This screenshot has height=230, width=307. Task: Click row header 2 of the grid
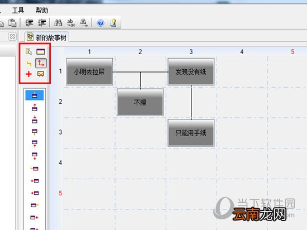point(60,102)
